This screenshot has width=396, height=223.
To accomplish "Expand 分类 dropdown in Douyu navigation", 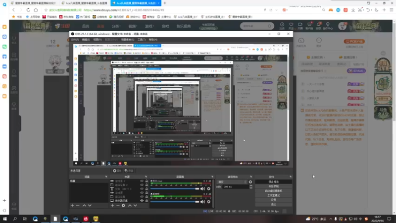I will 116,26.
